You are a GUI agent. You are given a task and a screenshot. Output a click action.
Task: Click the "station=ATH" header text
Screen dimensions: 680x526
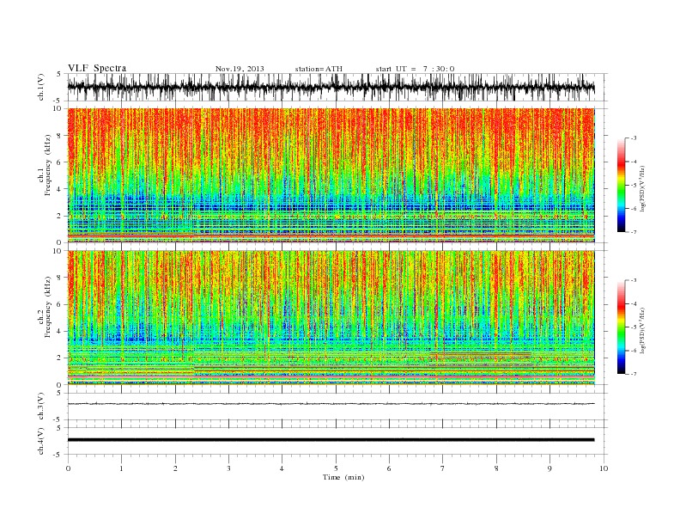[x=319, y=69]
